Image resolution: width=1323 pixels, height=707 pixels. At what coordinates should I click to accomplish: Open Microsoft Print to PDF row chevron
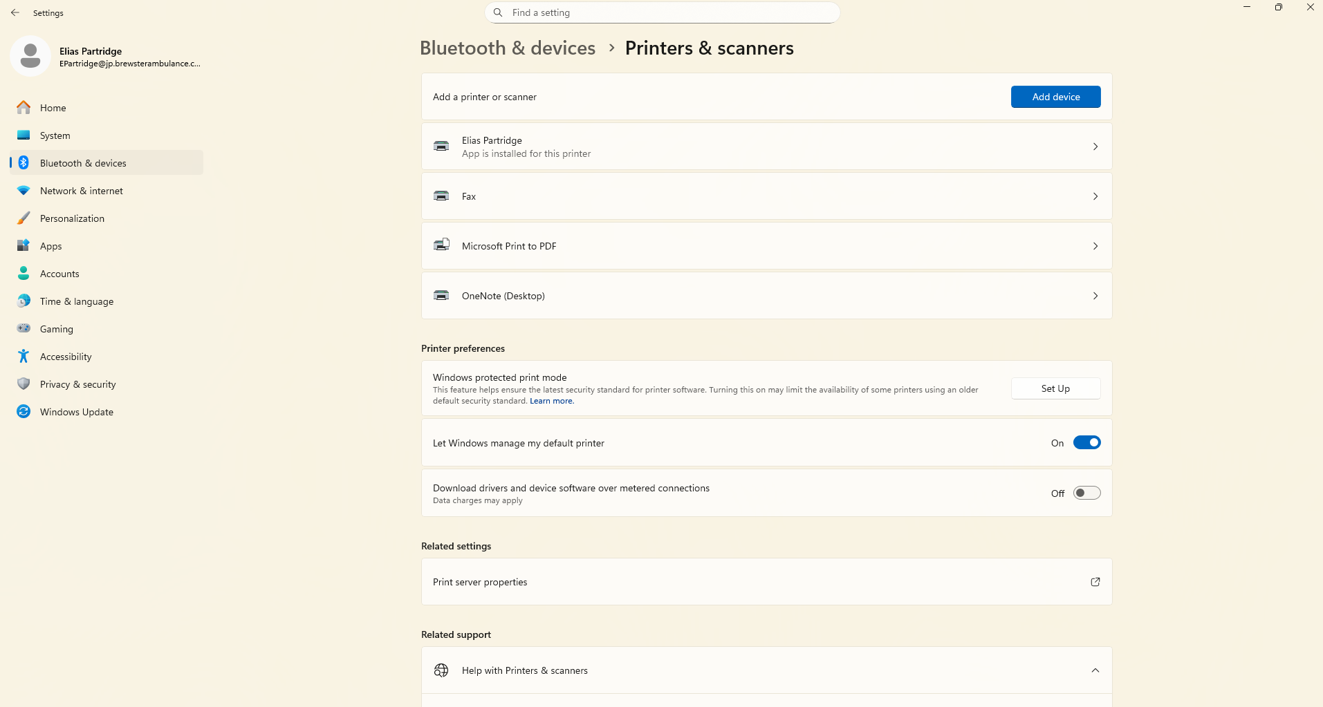tap(1095, 246)
